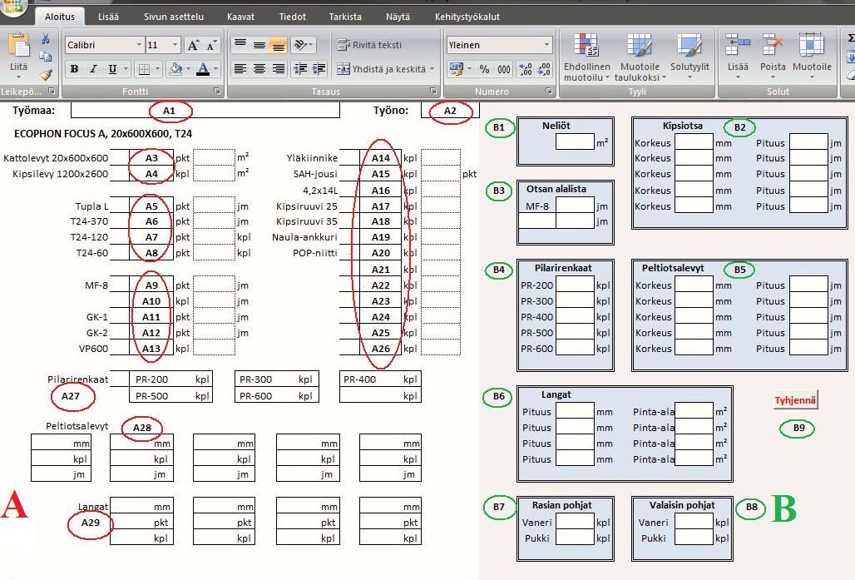Image resolution: width=855 pixels, height=580 pixels.
Task: Align text to middle of cell
Action: [x=259, y=45]
